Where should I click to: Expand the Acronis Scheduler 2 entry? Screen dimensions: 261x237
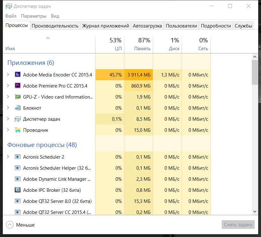pos(8,157)
